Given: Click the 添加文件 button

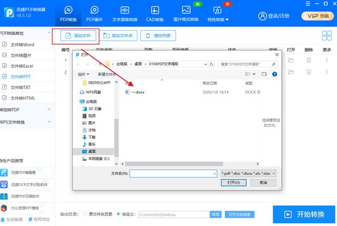Looking at the screenshot, I should (78, 35).
